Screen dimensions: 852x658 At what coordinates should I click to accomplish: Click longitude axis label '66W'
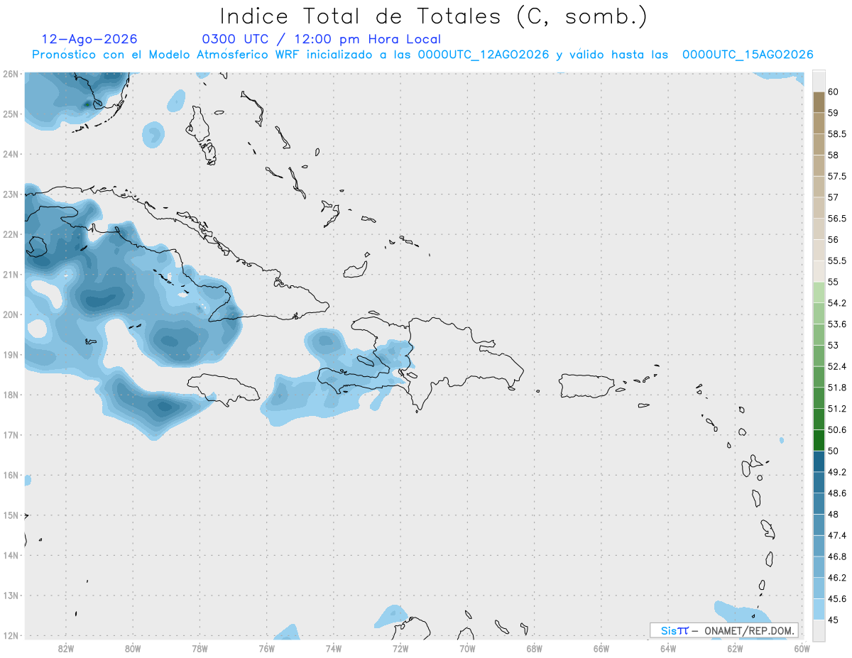pyautogui.click(x=601, y=648)
